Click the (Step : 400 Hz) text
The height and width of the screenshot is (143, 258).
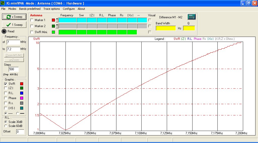coord(10,74)
